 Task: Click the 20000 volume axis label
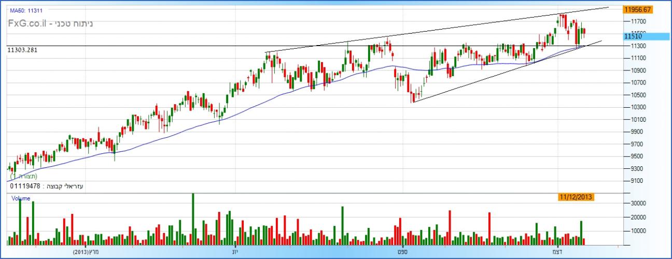638,218
